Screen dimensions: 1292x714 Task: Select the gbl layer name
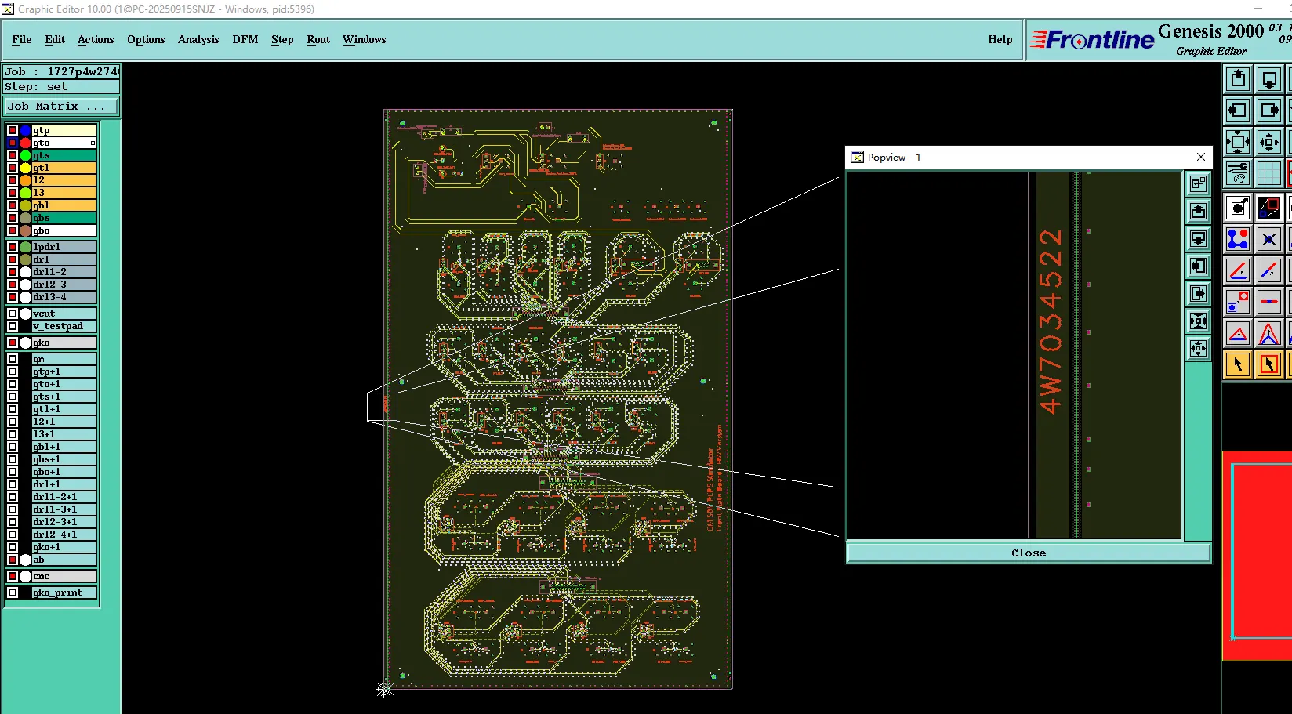click(64, 205)
